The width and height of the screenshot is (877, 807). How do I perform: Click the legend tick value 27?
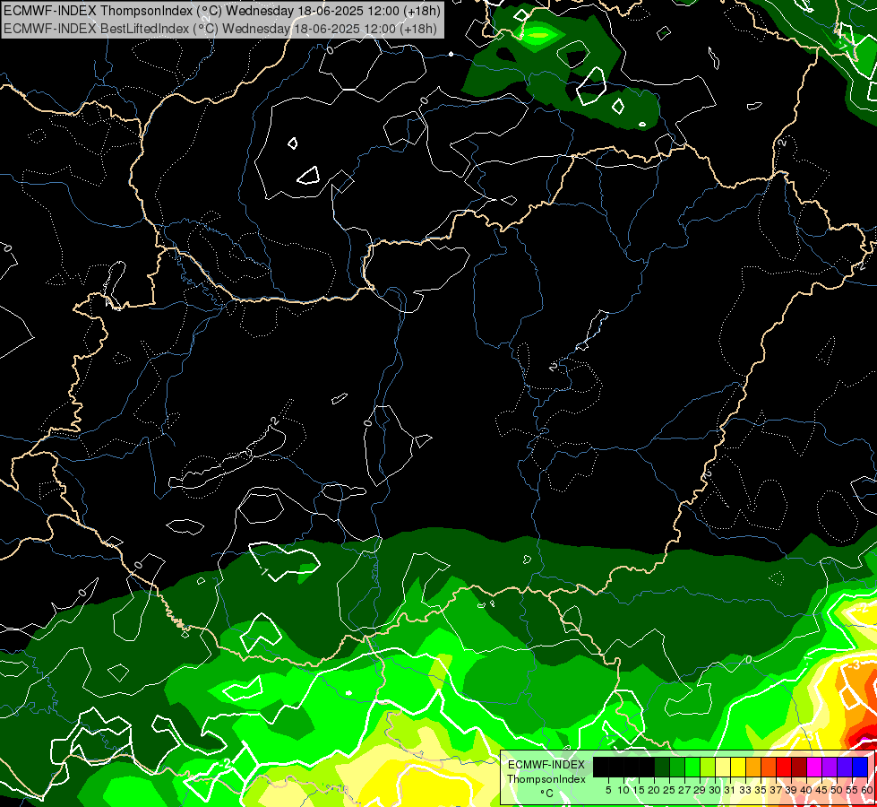684,790
